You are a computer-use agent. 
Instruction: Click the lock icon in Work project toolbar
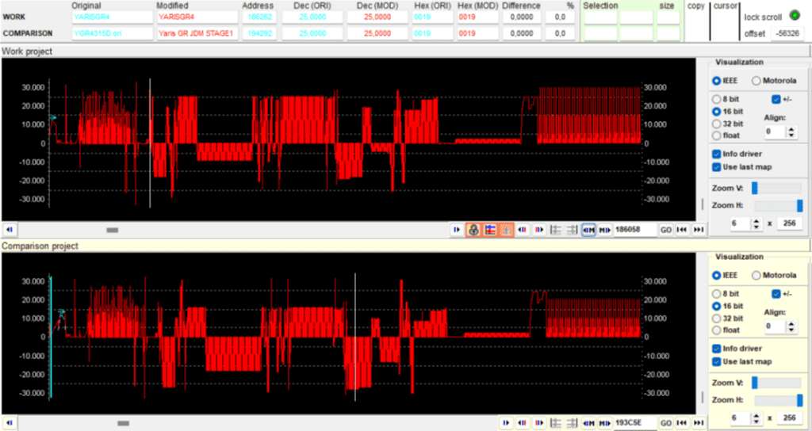click(473, 230)
